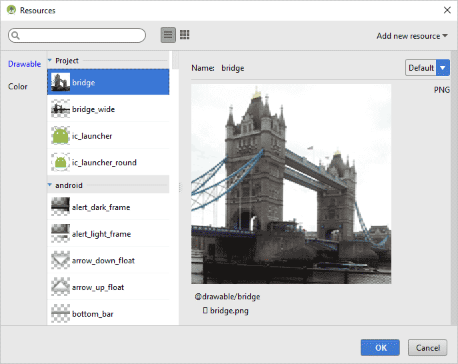Select the Drawable tab
Viewport: 458px width, 364px height.
[24, 64]
